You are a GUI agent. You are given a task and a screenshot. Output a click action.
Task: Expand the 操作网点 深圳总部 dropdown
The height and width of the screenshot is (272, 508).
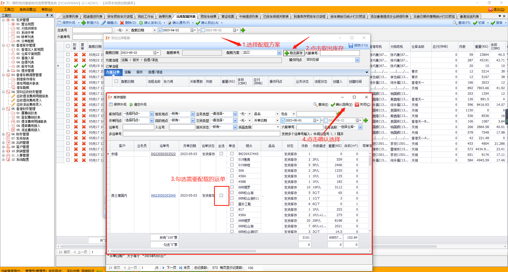(x=357, y=60)
